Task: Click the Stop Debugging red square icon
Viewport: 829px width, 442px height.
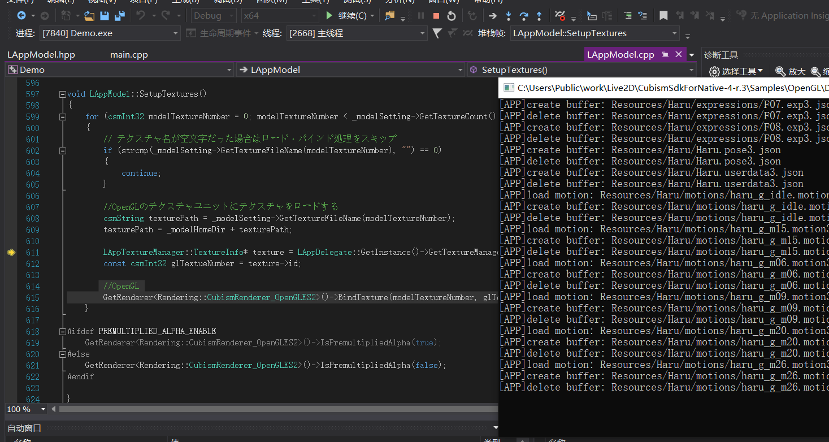Action: point(436,16)
